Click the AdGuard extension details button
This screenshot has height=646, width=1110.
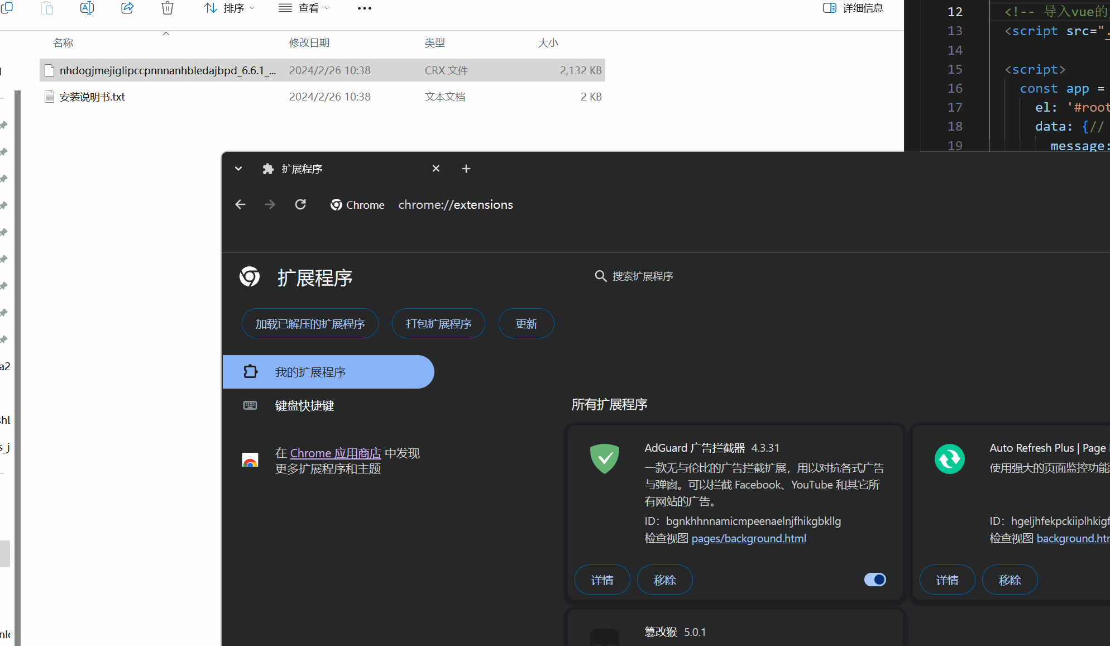pos(602,580)
